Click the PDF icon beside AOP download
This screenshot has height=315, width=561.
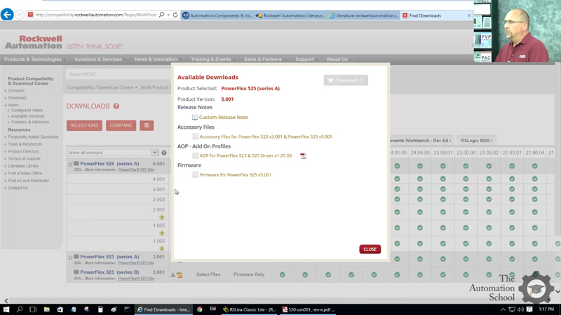(x=303, y=156)
